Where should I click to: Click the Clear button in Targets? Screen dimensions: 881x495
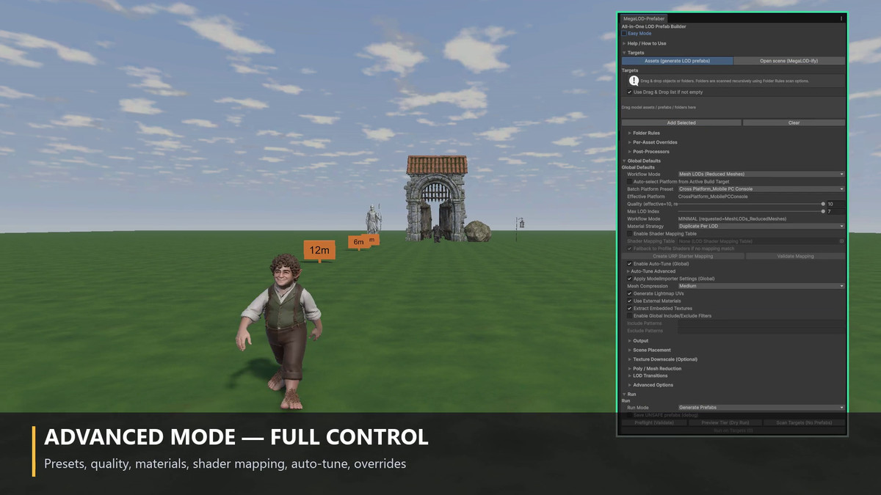[x=794, y=123]
